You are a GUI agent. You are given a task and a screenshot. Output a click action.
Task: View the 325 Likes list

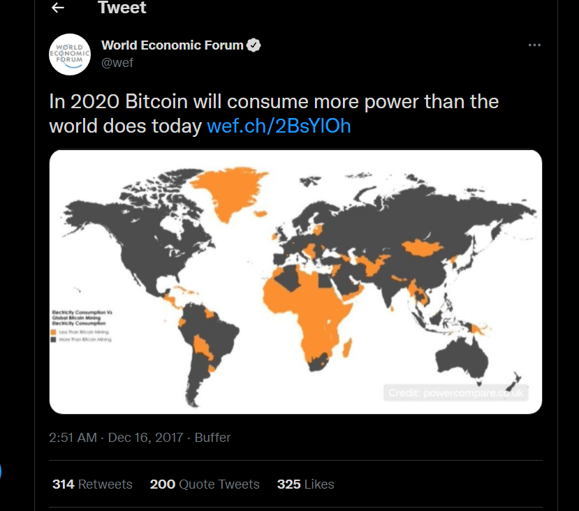pyautogui.click(x=305, y=484)
